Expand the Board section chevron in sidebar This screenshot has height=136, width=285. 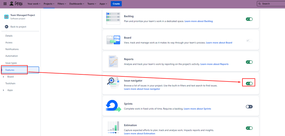pos(3,77)
